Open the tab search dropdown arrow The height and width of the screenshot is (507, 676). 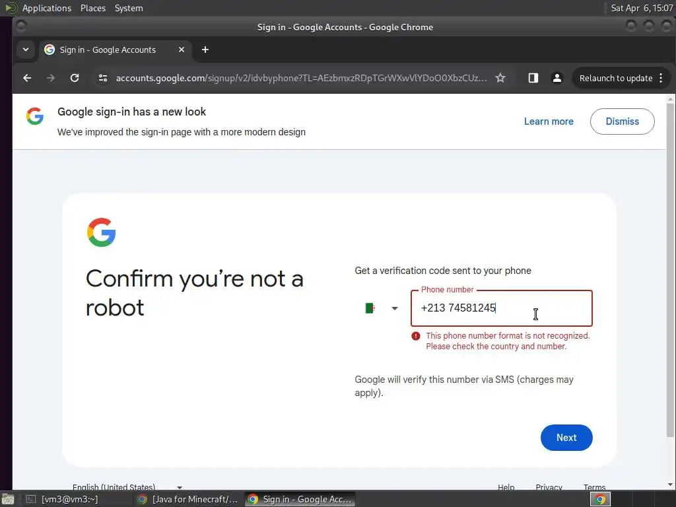(26, 50)
